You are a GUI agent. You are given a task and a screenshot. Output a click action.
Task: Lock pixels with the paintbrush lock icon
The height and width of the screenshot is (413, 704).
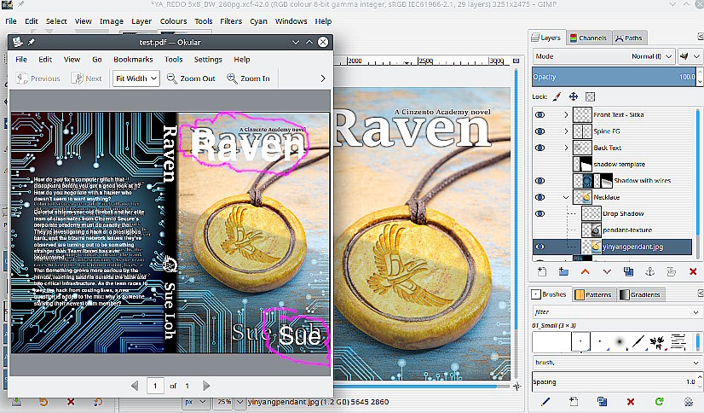pyautogui.click(x=557, y=96)
